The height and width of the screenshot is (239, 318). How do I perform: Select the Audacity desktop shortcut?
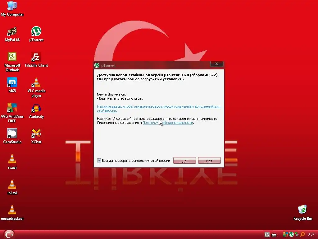tap(36, 111)
